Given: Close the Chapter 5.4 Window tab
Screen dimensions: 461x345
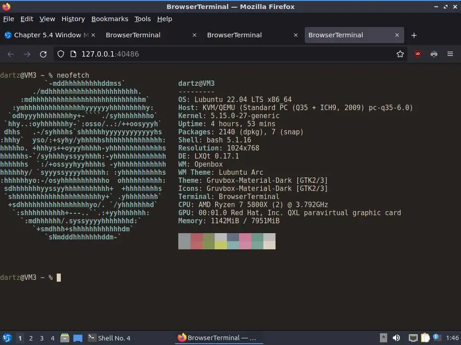Looking at the screenshot, I should click(x=93, y=35).
